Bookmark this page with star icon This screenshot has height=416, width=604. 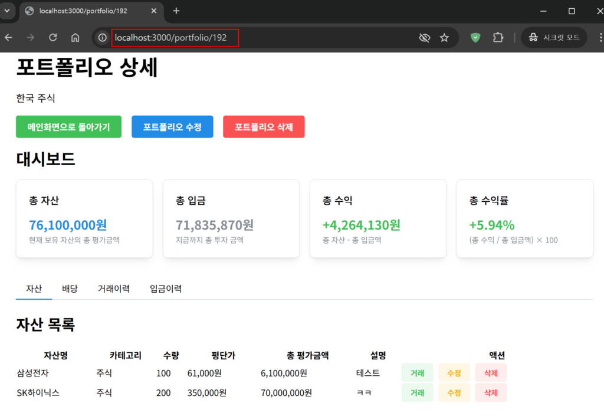(444, 38)
